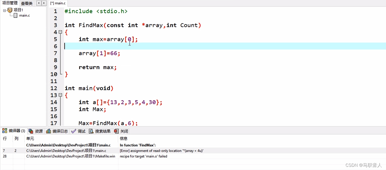This screenshot has height=170, width=386.
Task: Click on the return max; code line
Action: (98, 67)
